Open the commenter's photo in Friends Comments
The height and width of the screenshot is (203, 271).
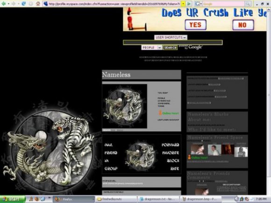[202, 192]
